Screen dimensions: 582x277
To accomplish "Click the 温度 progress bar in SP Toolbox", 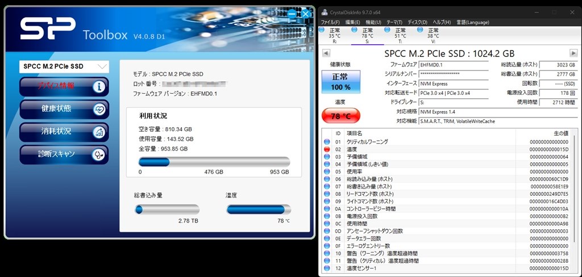I will pos(259,210).
